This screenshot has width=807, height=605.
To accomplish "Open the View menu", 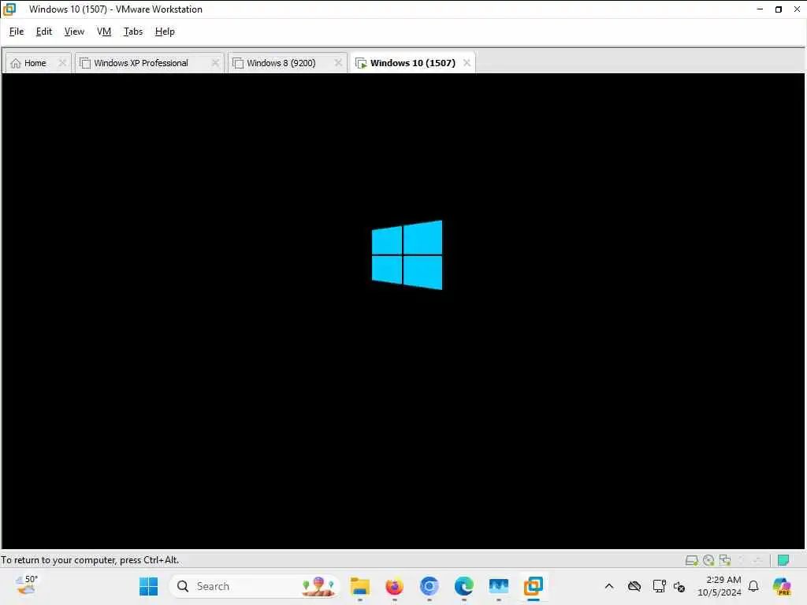I will (x=74, y=32).
